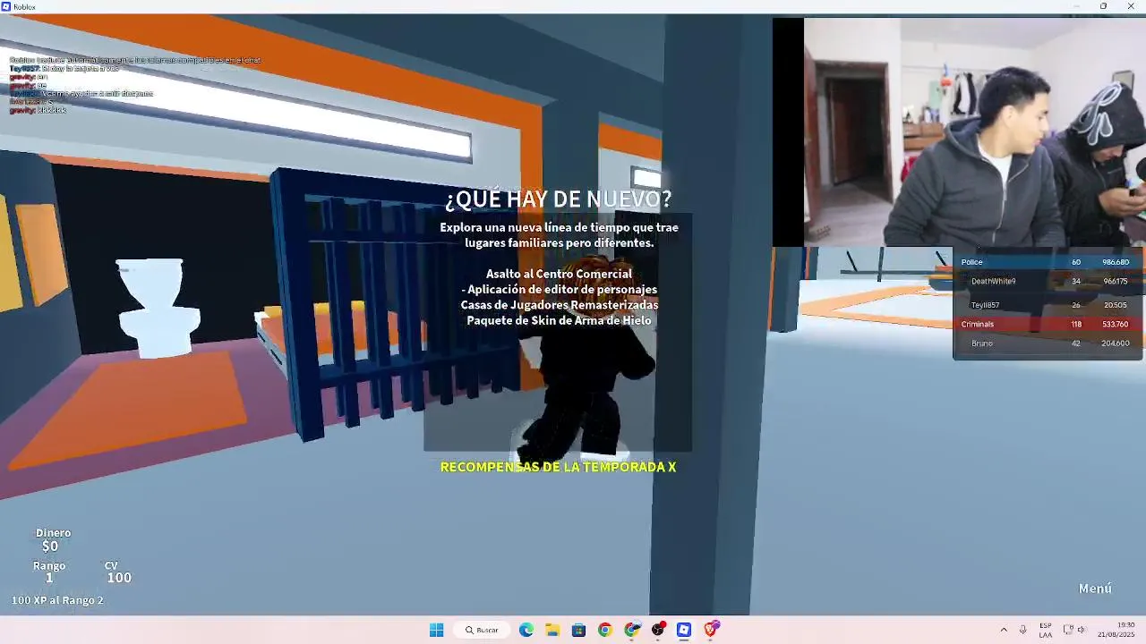The width and height of the screenshot is (1146, 644).
Task: Click the Dinero $0 money display
Action: click(53, 539)
